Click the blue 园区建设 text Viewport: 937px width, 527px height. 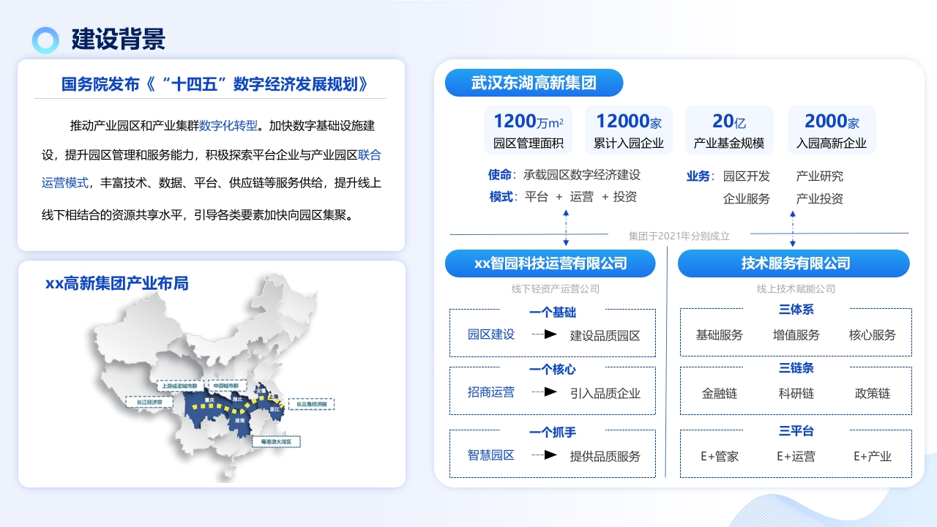pyautogui.click(x=491, y=334)
